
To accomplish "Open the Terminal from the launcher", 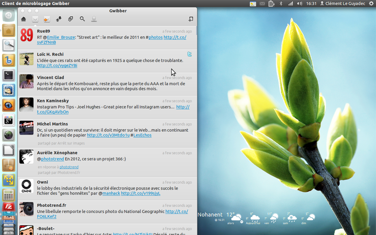I will click(x=9, y=75).
